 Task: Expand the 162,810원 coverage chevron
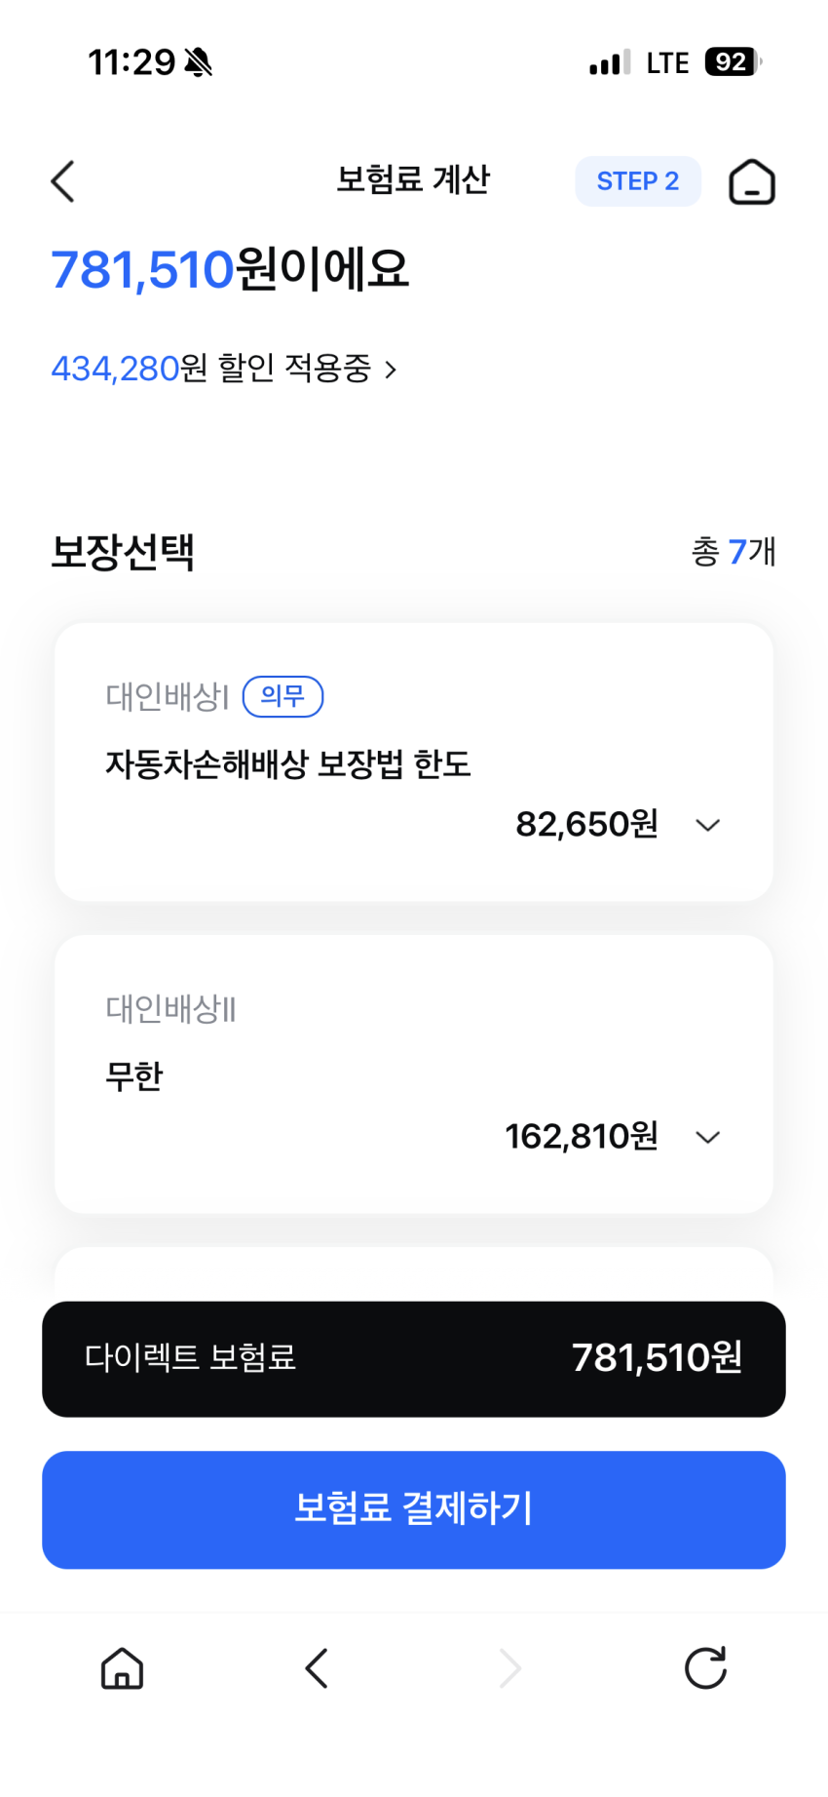point(708,1137)
